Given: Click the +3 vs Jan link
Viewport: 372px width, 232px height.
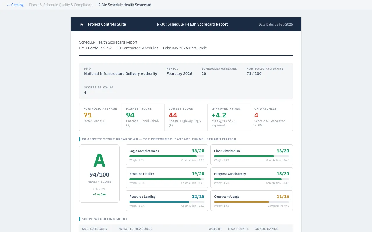Looking at the screenshot, I should pyautogui.click(x=99, y=194).
